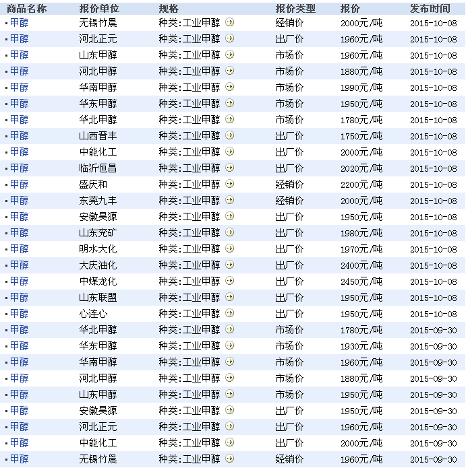
Task: Follow the 甲醇 link for 中煤龙化
Action: [x=20, y=281]
